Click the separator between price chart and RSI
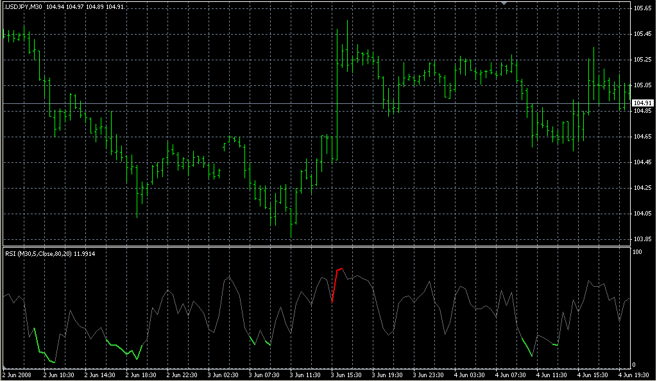Image resolution: width=657 pixels, height=381 pixels. pyautogui.click(x=314, y=246)
